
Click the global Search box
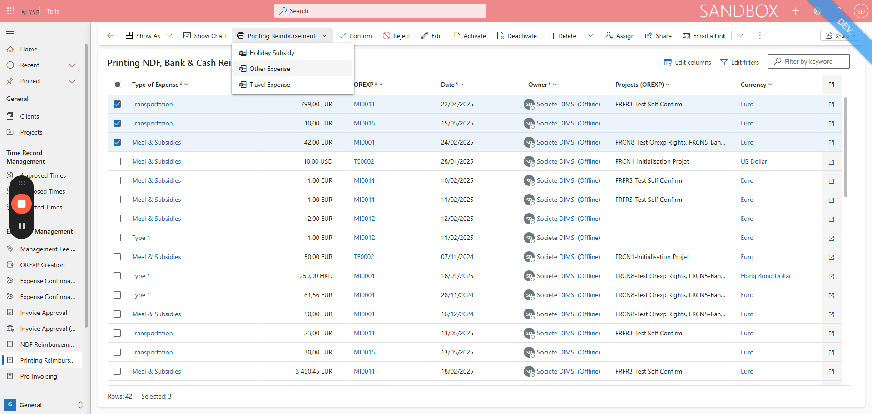380,11
